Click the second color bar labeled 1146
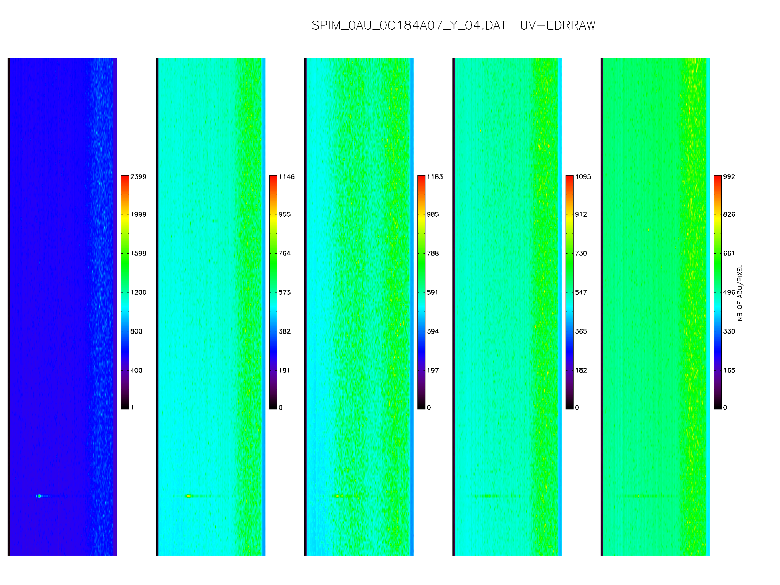Viewport: 780px width, 585px height. pyautogui.click(x=273, y=292)
